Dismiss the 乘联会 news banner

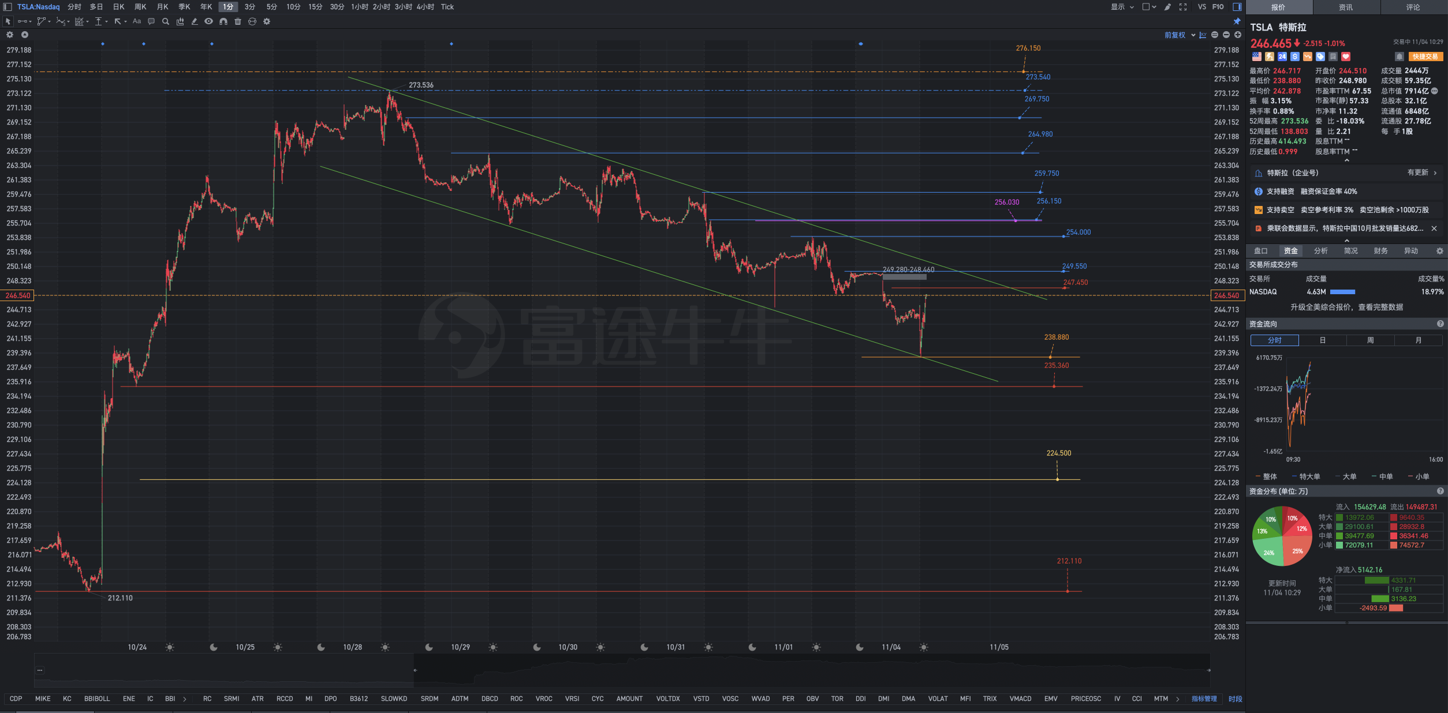point(1434,228)
